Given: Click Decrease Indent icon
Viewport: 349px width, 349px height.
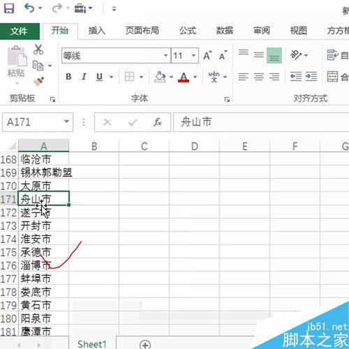Looking at the screenshot, I should click(296, 77).
